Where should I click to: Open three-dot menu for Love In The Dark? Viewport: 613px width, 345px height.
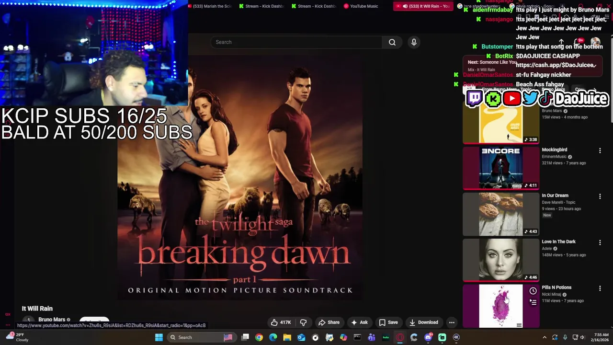(600, 242)
